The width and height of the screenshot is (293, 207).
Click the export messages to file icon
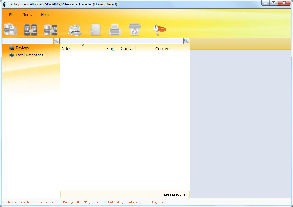pyautogui.click(x=95, y=30)
